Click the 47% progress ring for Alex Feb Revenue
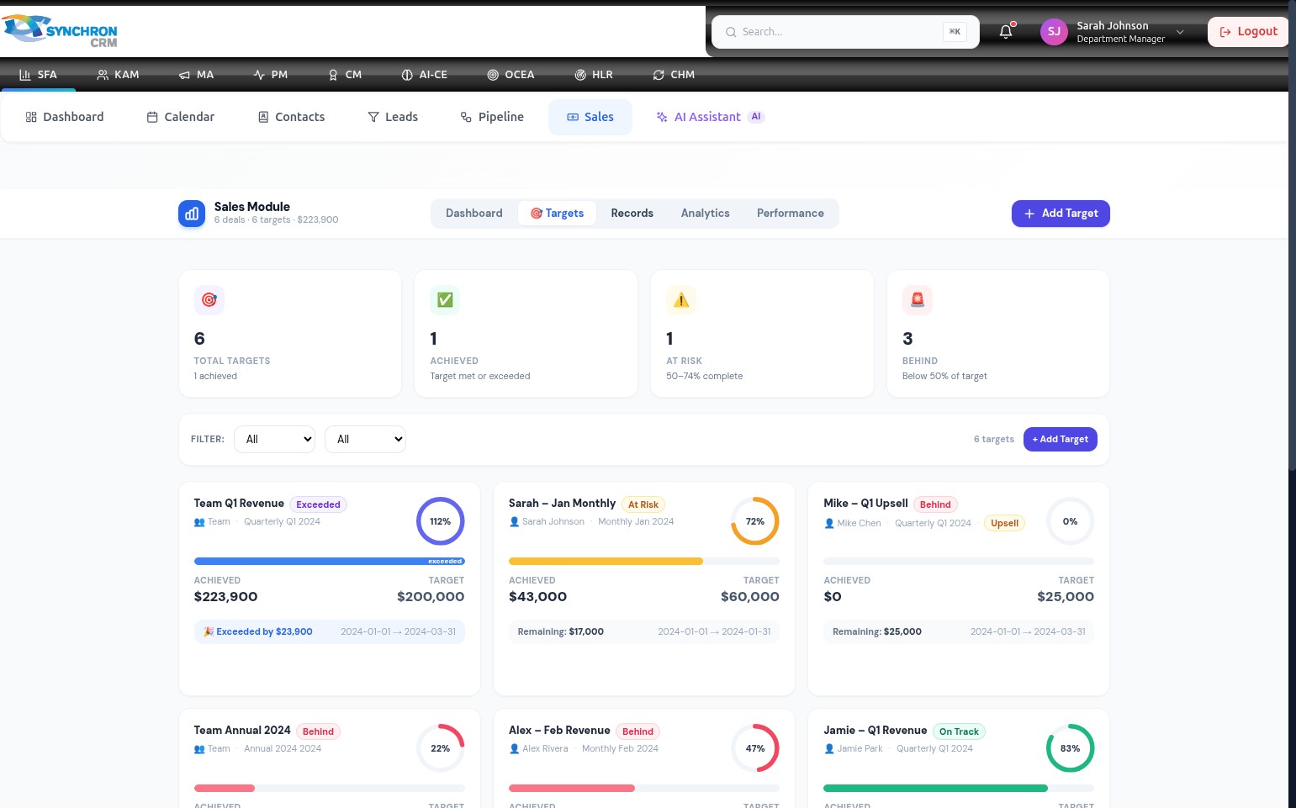The height and width of the screenshot is (808, 1296). click(755, 748)
